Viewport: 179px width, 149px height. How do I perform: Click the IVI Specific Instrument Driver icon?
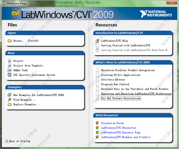(10, 75)
